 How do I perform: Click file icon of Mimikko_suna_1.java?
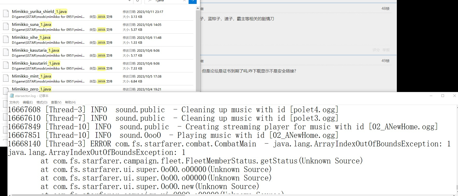coord(6,26)
